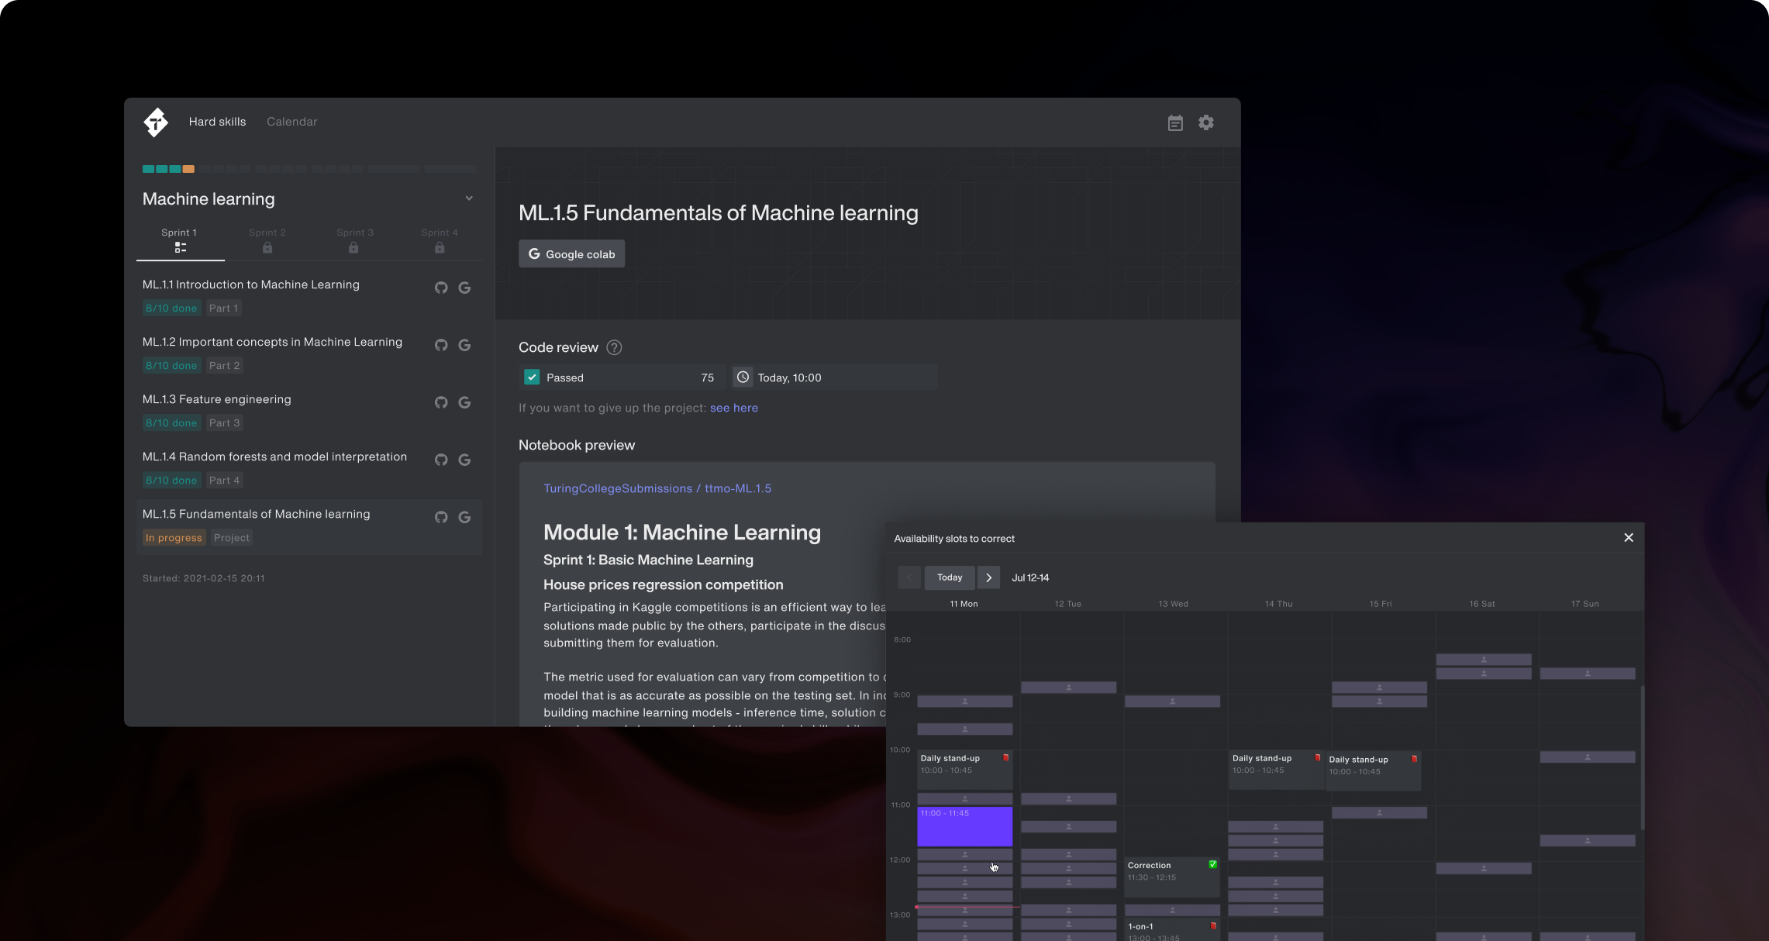Click green check on Correction event
This screenshot has height=941, width=1769.
pos(1212,864)
